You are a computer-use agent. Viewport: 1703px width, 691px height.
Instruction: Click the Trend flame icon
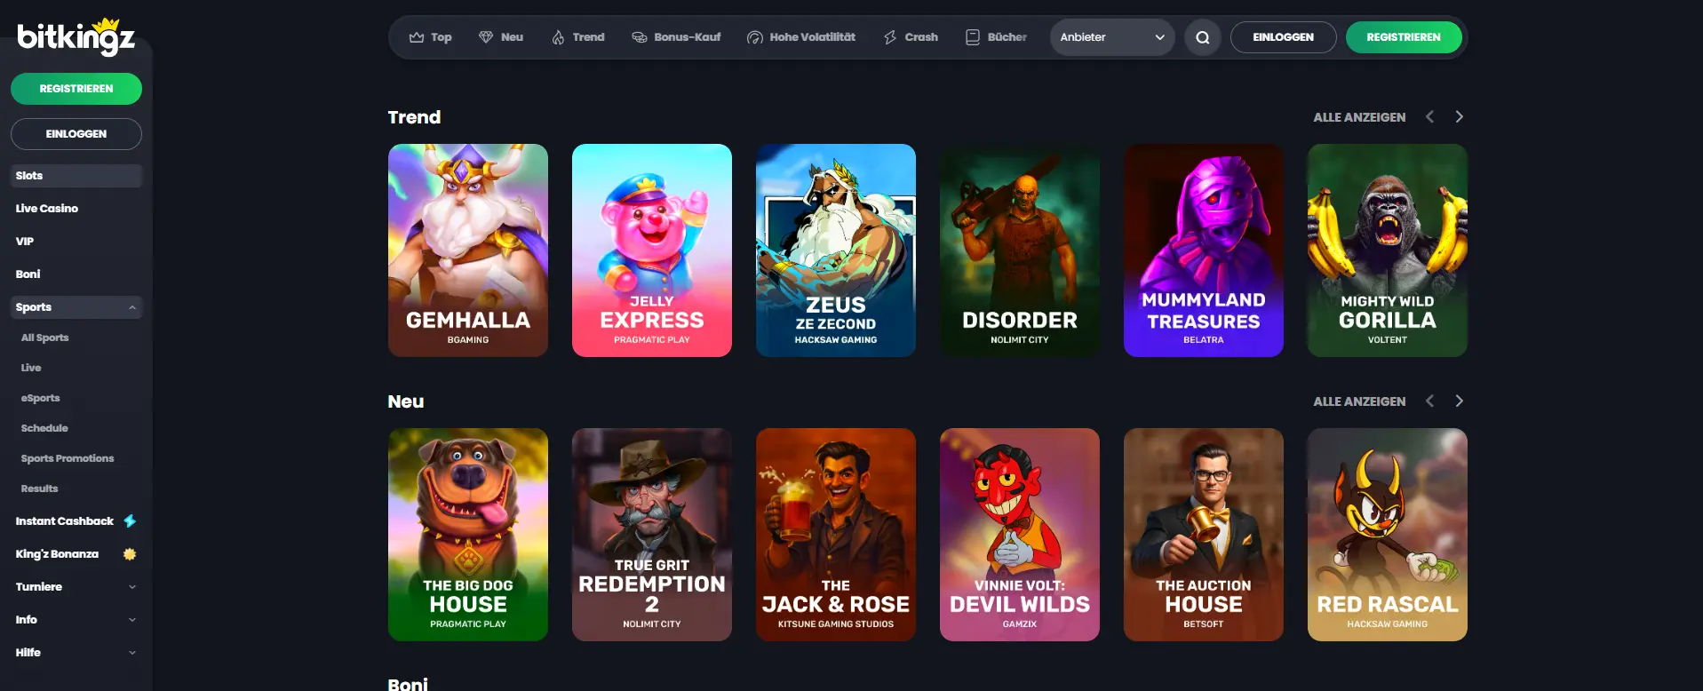pos(558,37)
